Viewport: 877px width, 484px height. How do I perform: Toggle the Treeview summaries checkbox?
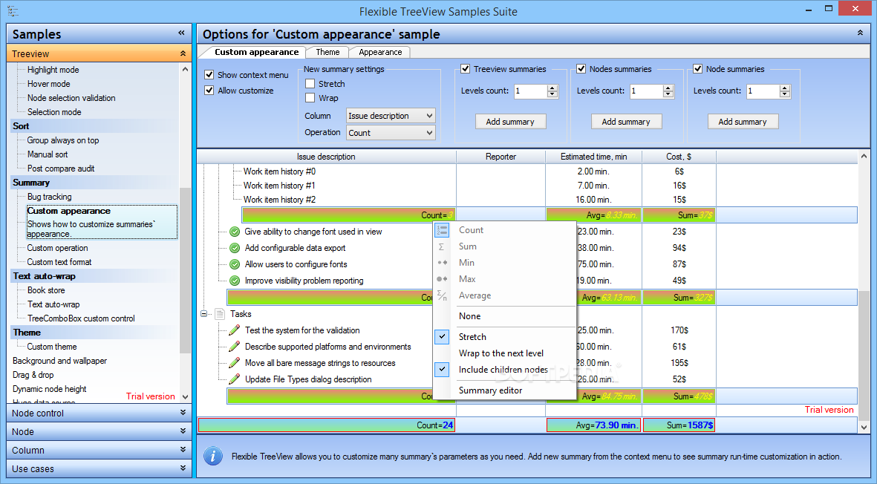point(465,69)
